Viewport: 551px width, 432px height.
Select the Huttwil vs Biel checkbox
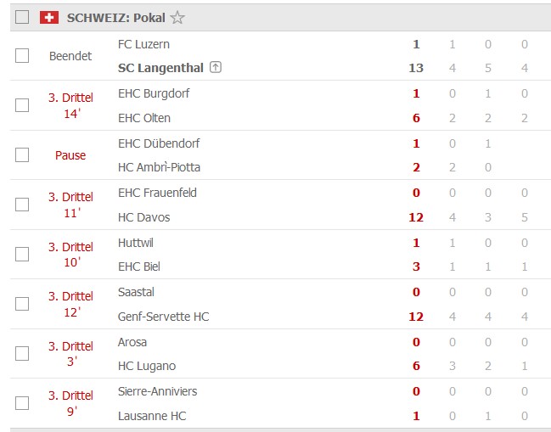point(22,254)
